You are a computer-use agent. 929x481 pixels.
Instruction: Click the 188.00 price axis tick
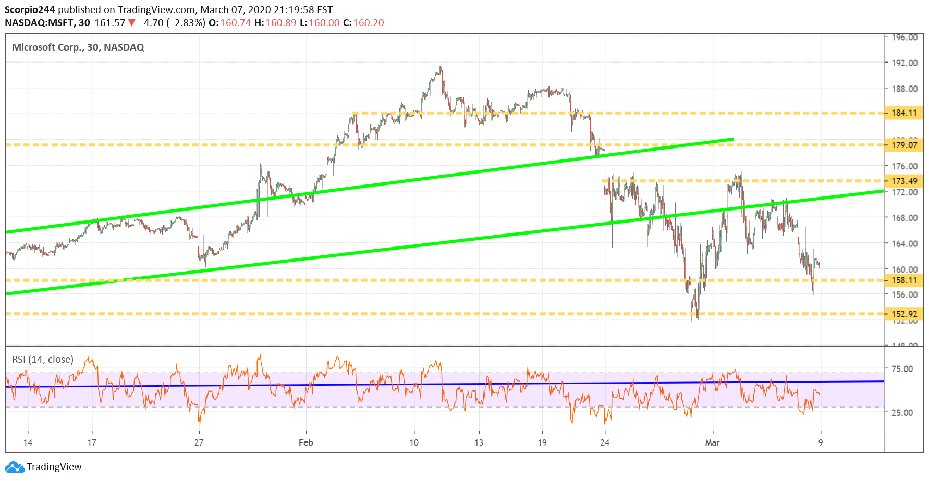coord(904,89)
